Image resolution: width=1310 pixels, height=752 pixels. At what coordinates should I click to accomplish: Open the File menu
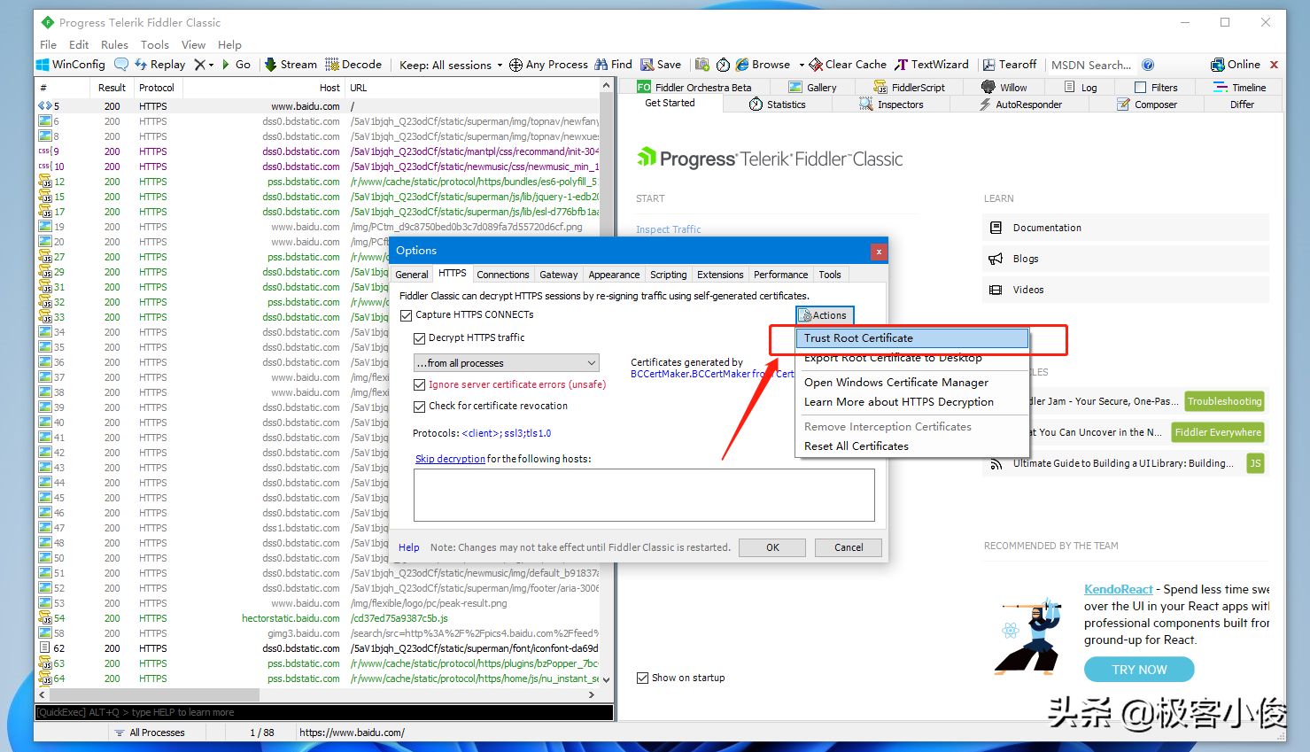(48, 44)
